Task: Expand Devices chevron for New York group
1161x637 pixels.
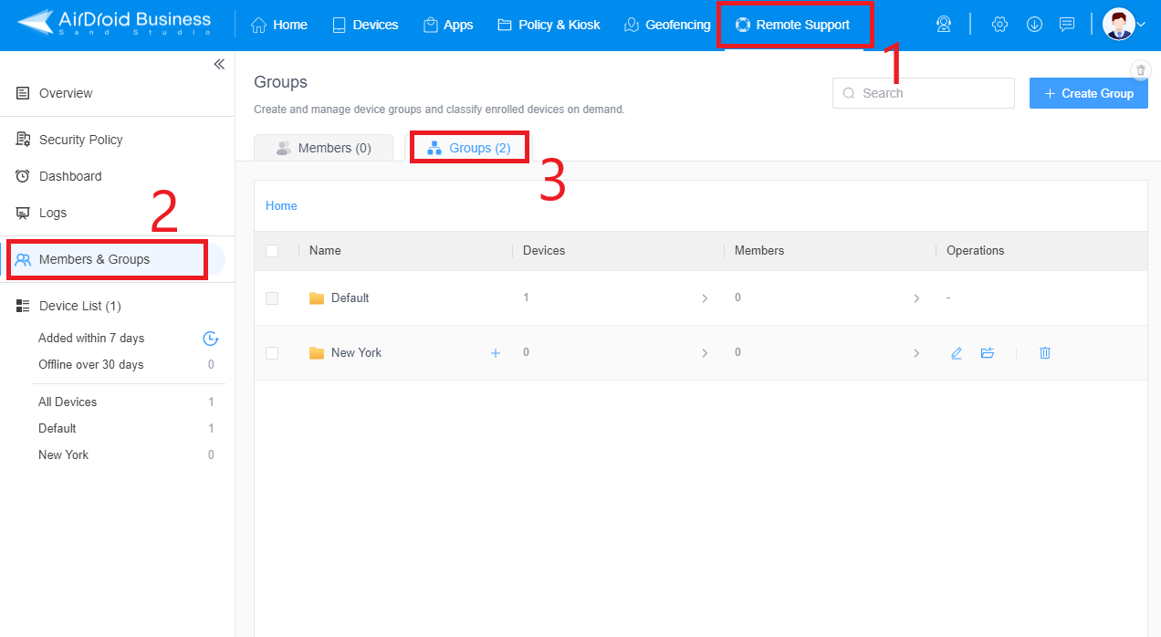Action: click(x=705, y=353)
